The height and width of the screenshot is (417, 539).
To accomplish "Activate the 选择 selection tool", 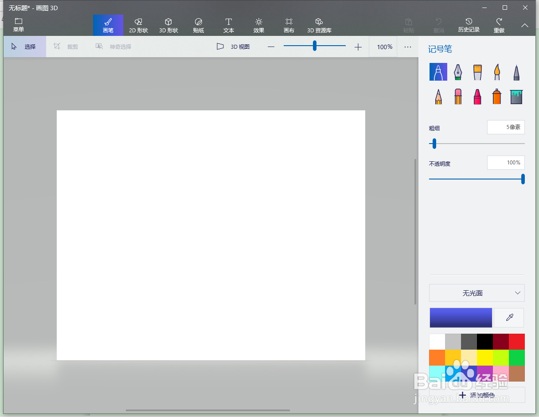I will (x=24, y=46).
